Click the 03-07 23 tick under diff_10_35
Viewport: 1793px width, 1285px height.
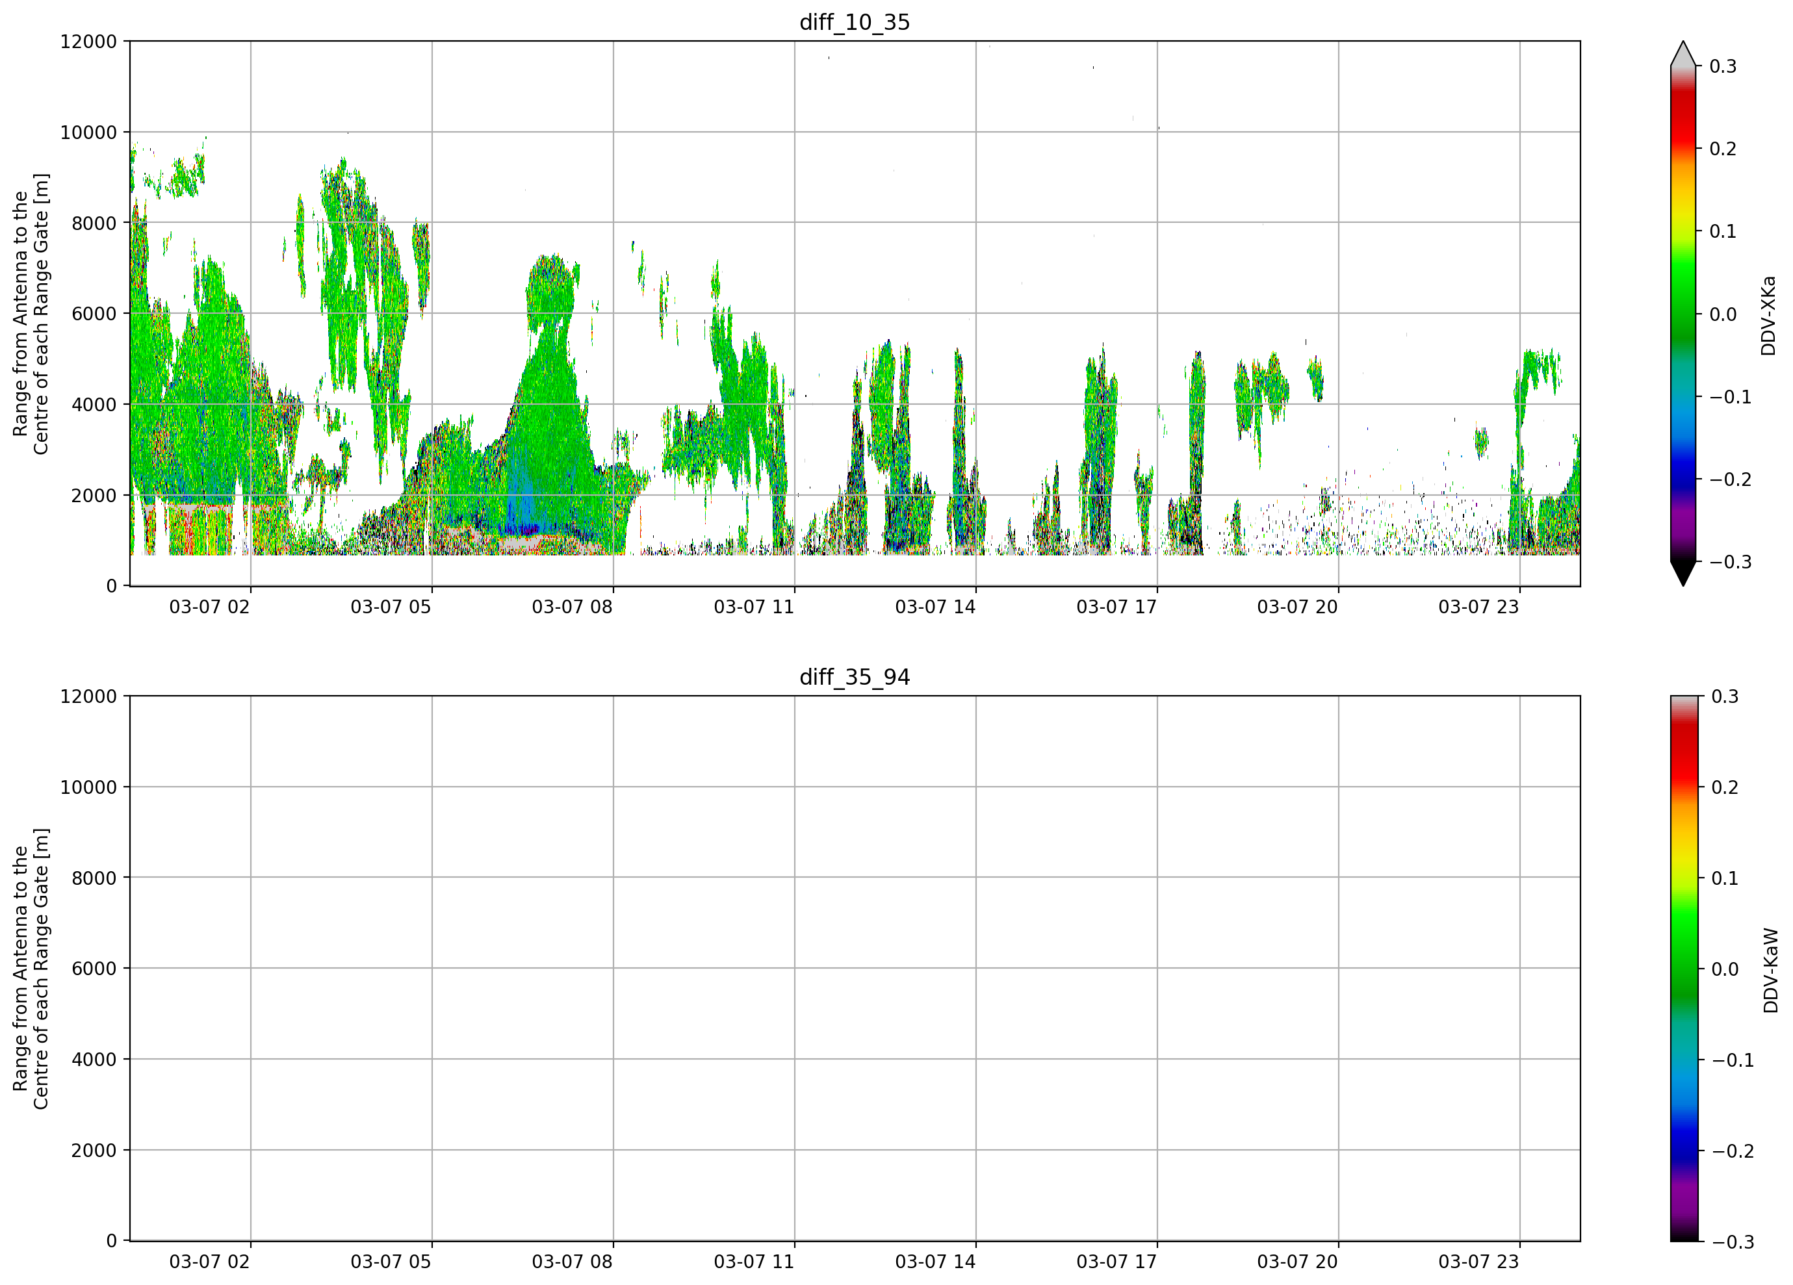1478,607
